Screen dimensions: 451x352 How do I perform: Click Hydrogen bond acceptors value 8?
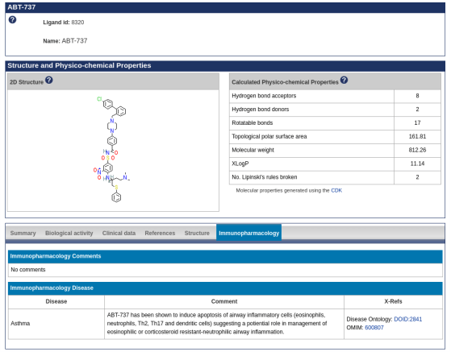click(417, 96)
